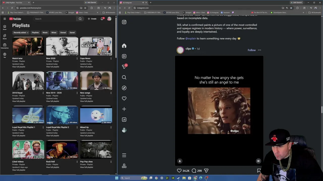
Task: Filter by Playlists chip
Action: tap(35, 32)
